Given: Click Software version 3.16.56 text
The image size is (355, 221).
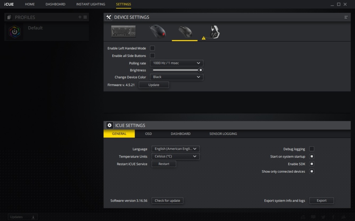Looking at the screenshot, I should tap(129, 201).
